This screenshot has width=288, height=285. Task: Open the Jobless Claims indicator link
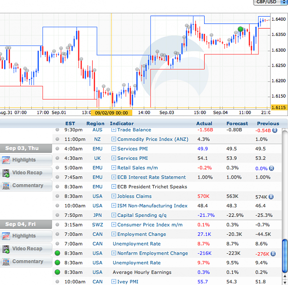pyautogui.click(x=135, y=196)
